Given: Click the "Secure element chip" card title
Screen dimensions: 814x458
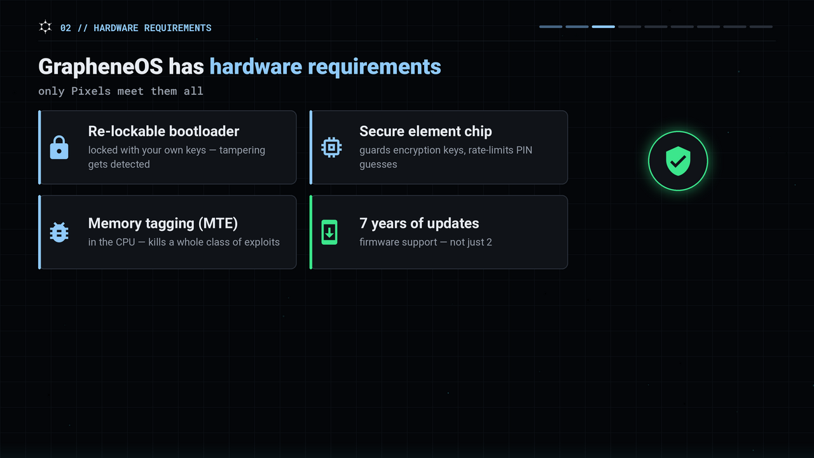Looking at the screenshot, I should click(425, 131).
